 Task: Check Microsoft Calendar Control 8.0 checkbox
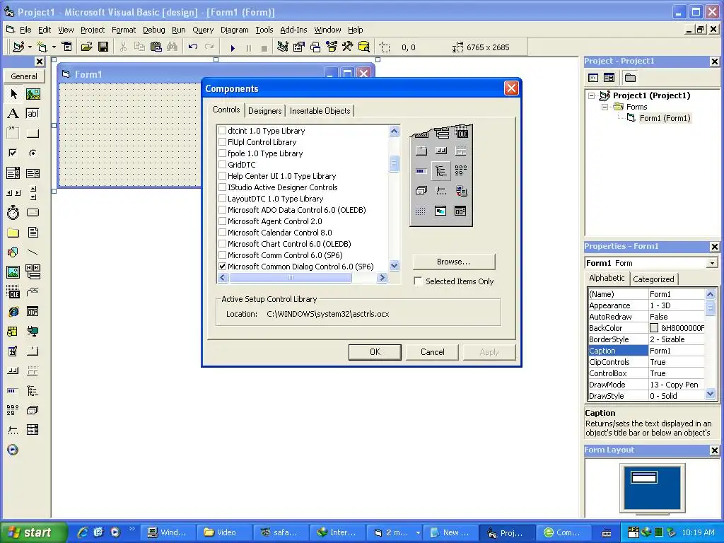click(x=223, y=233)
